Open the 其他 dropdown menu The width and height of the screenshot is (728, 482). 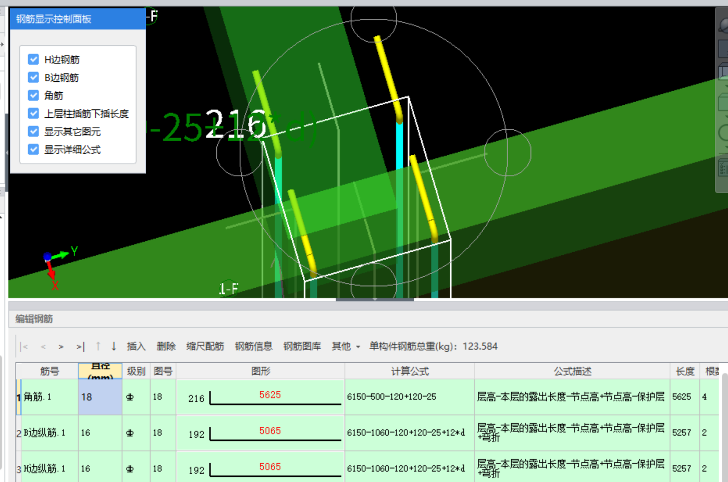click(x=346, y=347)
